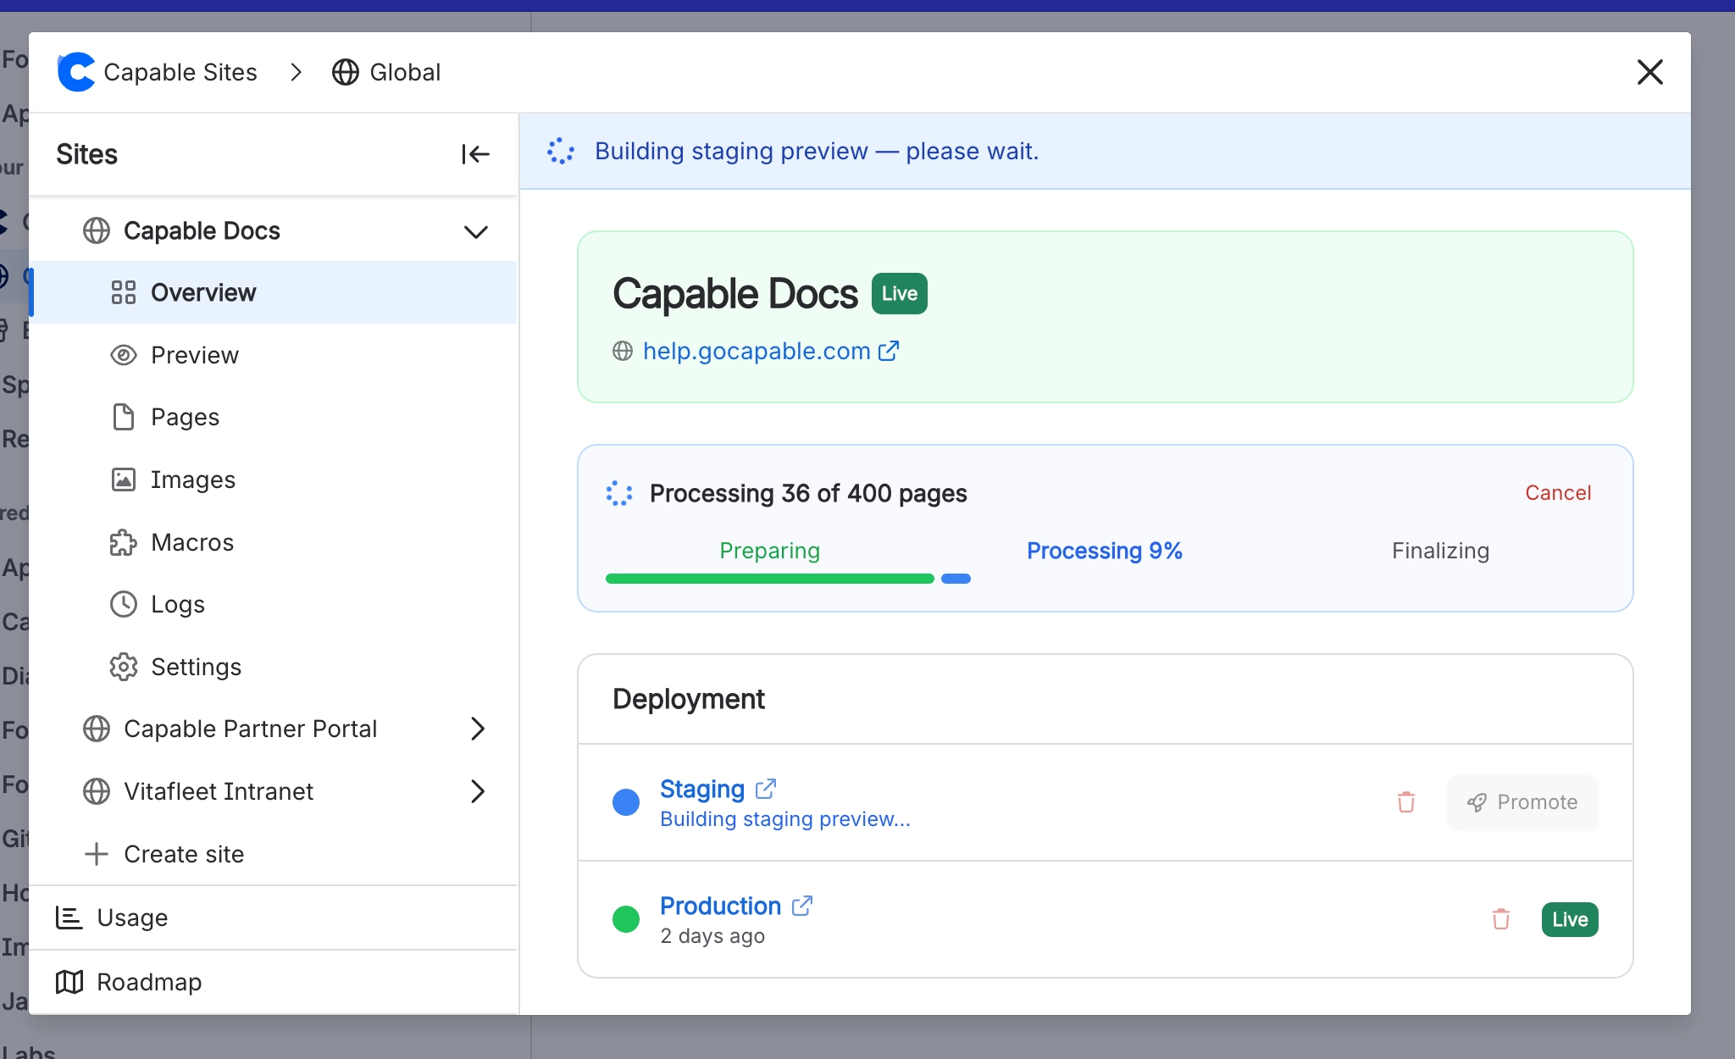
Task: Click the Usage chart icon
Action: 69,918
